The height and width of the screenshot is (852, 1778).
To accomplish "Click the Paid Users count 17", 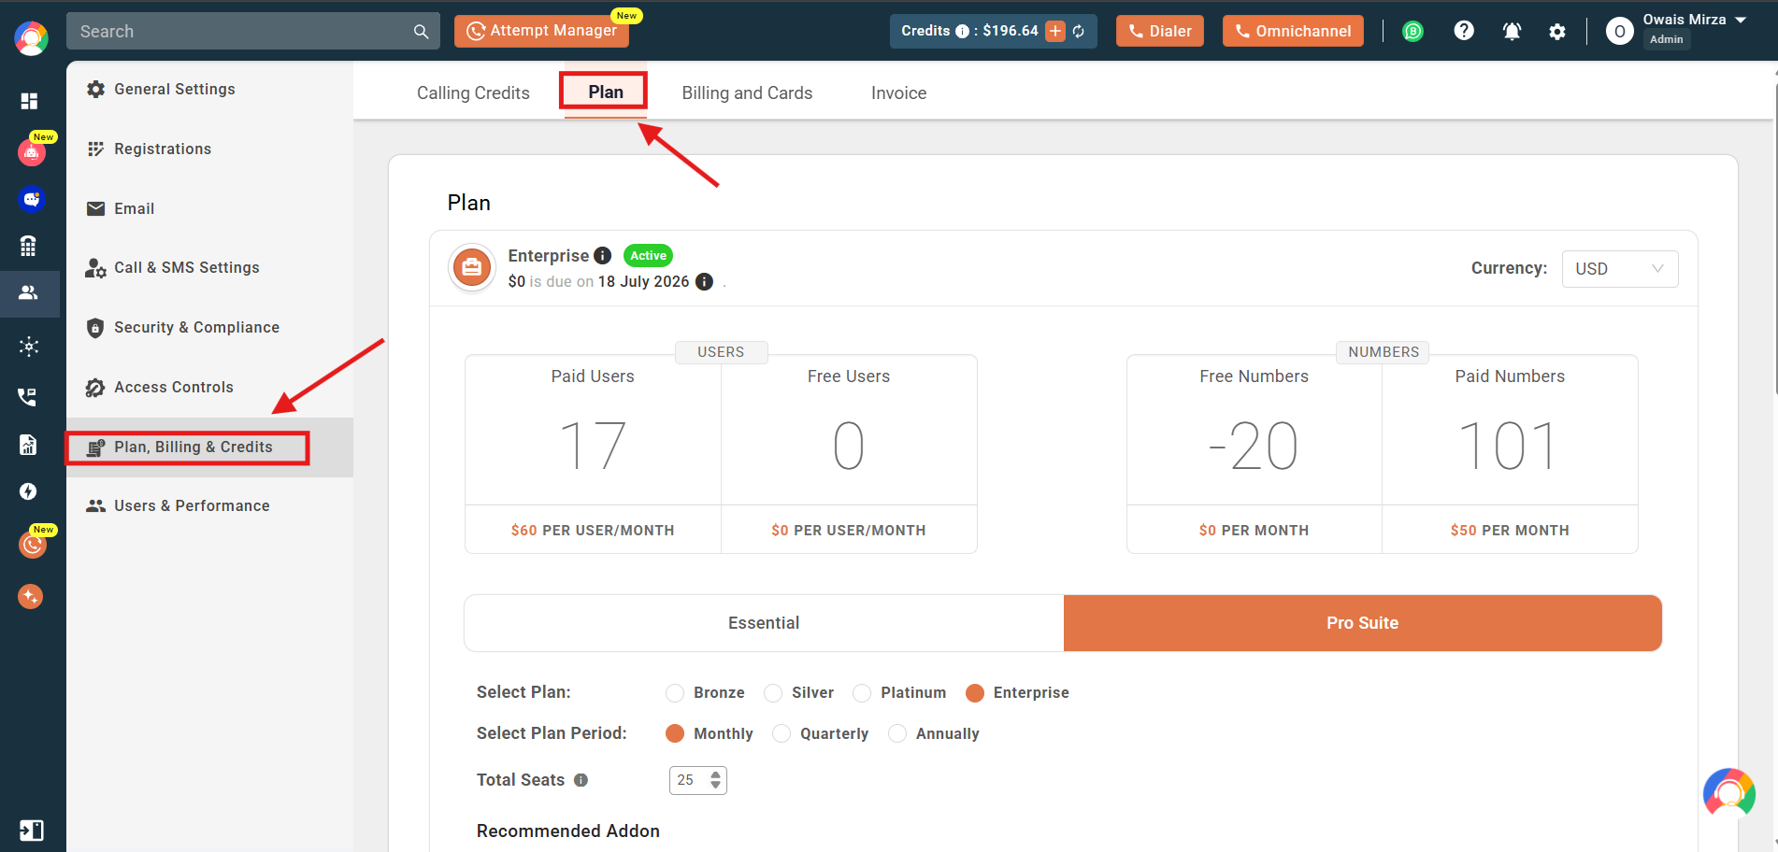I will [x=593, y=446].
